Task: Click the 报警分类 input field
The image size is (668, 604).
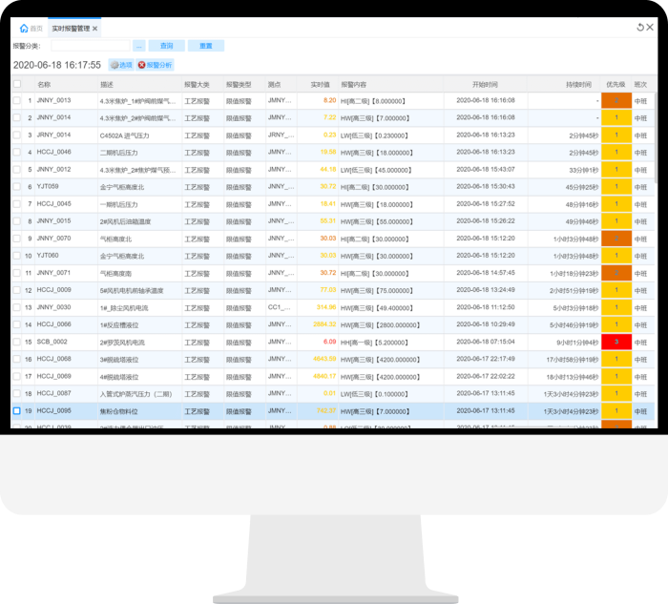Action: (x=82, y=45)
